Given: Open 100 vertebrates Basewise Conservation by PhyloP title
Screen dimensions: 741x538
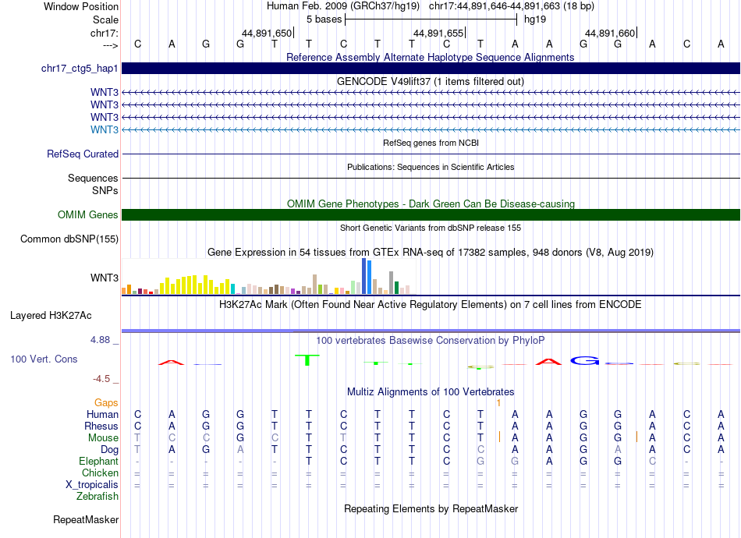Looking at the screenshot, I should coord(431,341).
